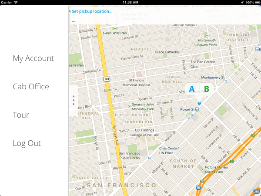
Task: Tap the 2A exit badge on freeway
Action: tap(253, 135)
